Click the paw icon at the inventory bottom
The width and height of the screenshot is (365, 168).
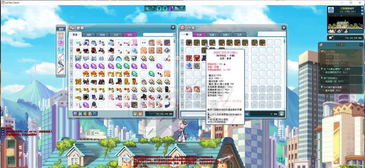click(135, 114)
